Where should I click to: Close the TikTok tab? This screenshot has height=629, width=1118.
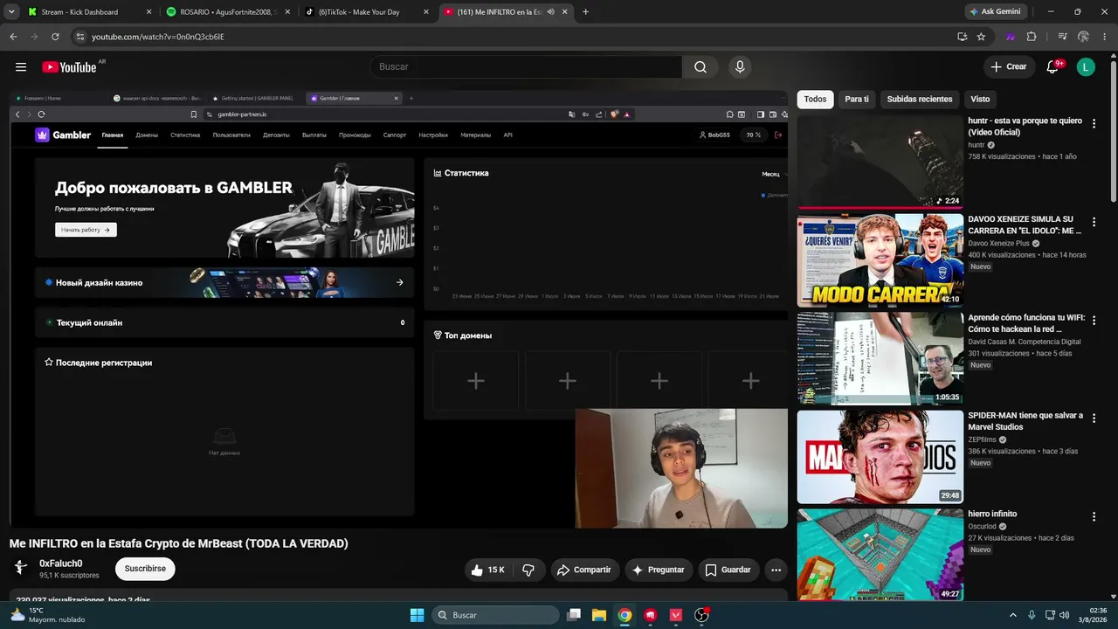[425, 12]
